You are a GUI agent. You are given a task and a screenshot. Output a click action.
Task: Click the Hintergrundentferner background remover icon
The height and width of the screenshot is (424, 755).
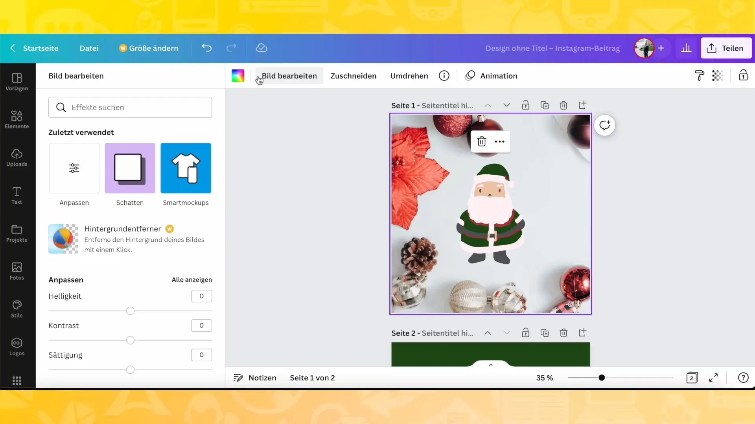(63, 239)
